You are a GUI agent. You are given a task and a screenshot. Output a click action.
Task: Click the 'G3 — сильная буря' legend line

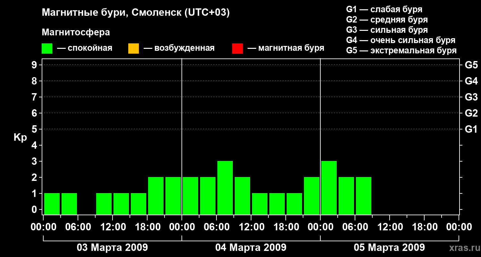click(x=387, y=30)
